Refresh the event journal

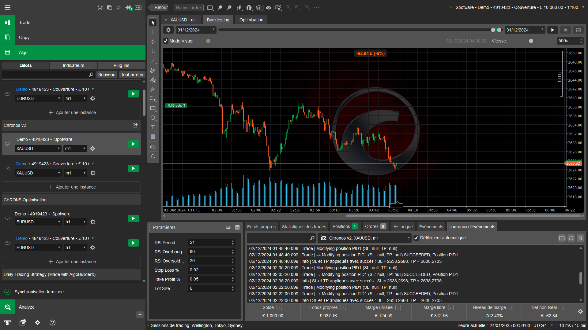pyautogui.click(x=571, y=238)
